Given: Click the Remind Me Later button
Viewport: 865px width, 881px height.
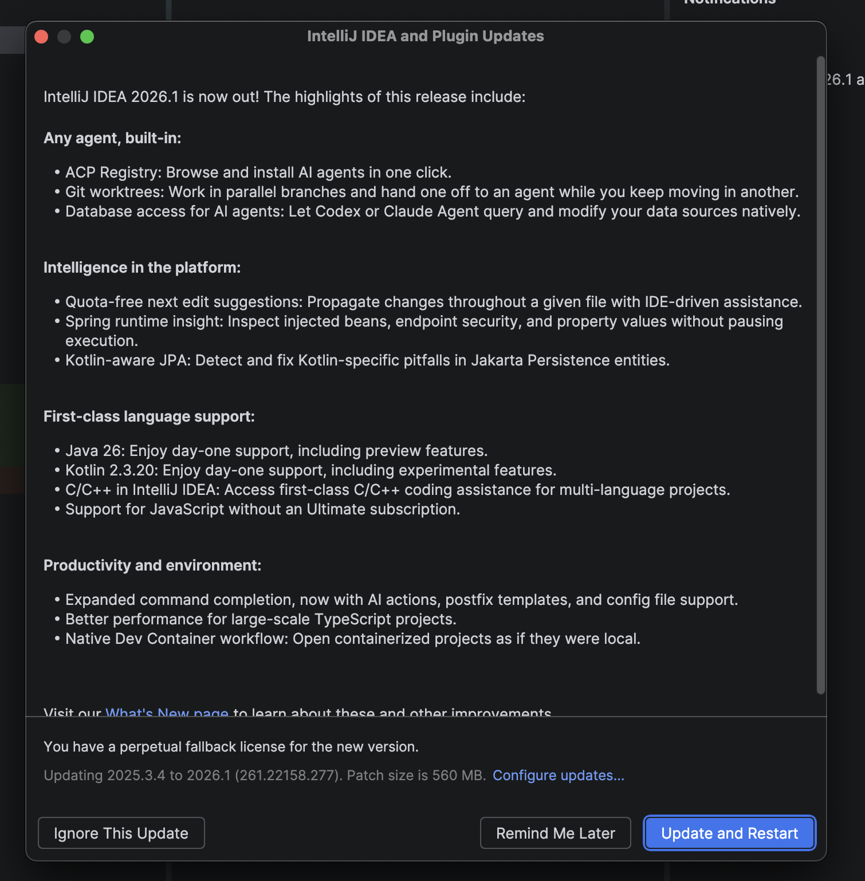Looking at the screenshot, I should coord(555,833).
